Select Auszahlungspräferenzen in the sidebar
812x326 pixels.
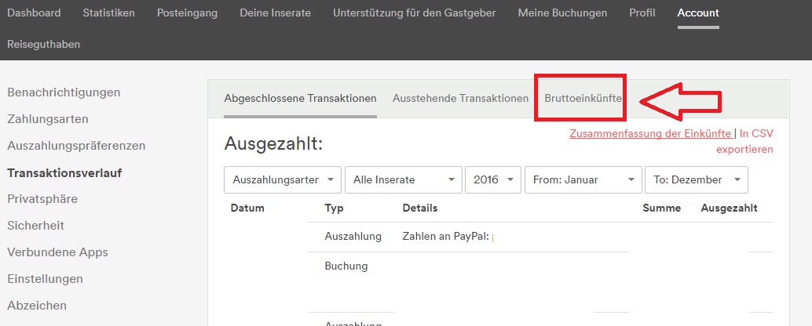pos(76,146)
